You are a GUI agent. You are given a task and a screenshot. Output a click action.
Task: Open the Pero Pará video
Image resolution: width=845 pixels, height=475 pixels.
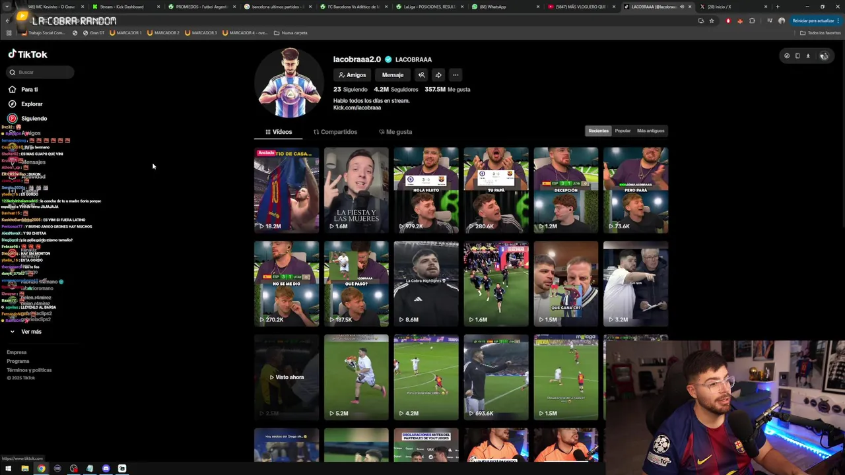pos(636,190)
